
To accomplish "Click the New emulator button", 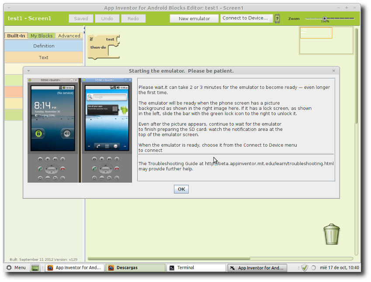I will 194,18.
